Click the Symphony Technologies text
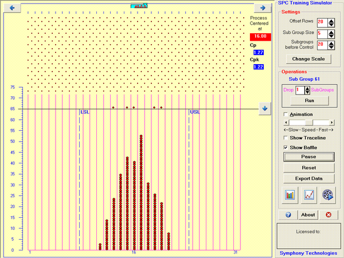 tap(308, 253)
